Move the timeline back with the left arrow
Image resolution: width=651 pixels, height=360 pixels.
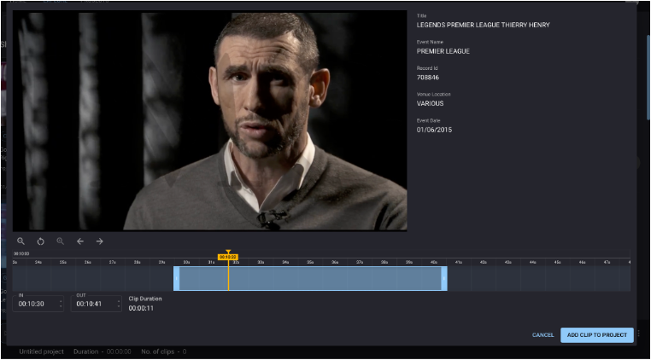pos(80,241)
